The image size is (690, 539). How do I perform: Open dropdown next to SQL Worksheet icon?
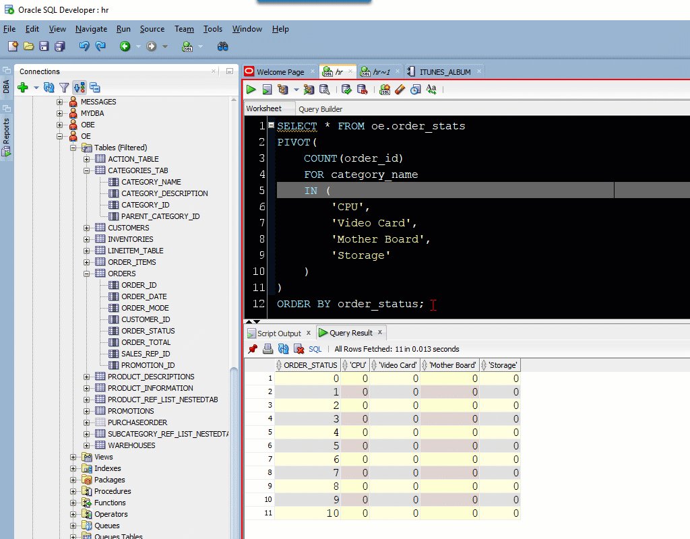tap(201, 46)
